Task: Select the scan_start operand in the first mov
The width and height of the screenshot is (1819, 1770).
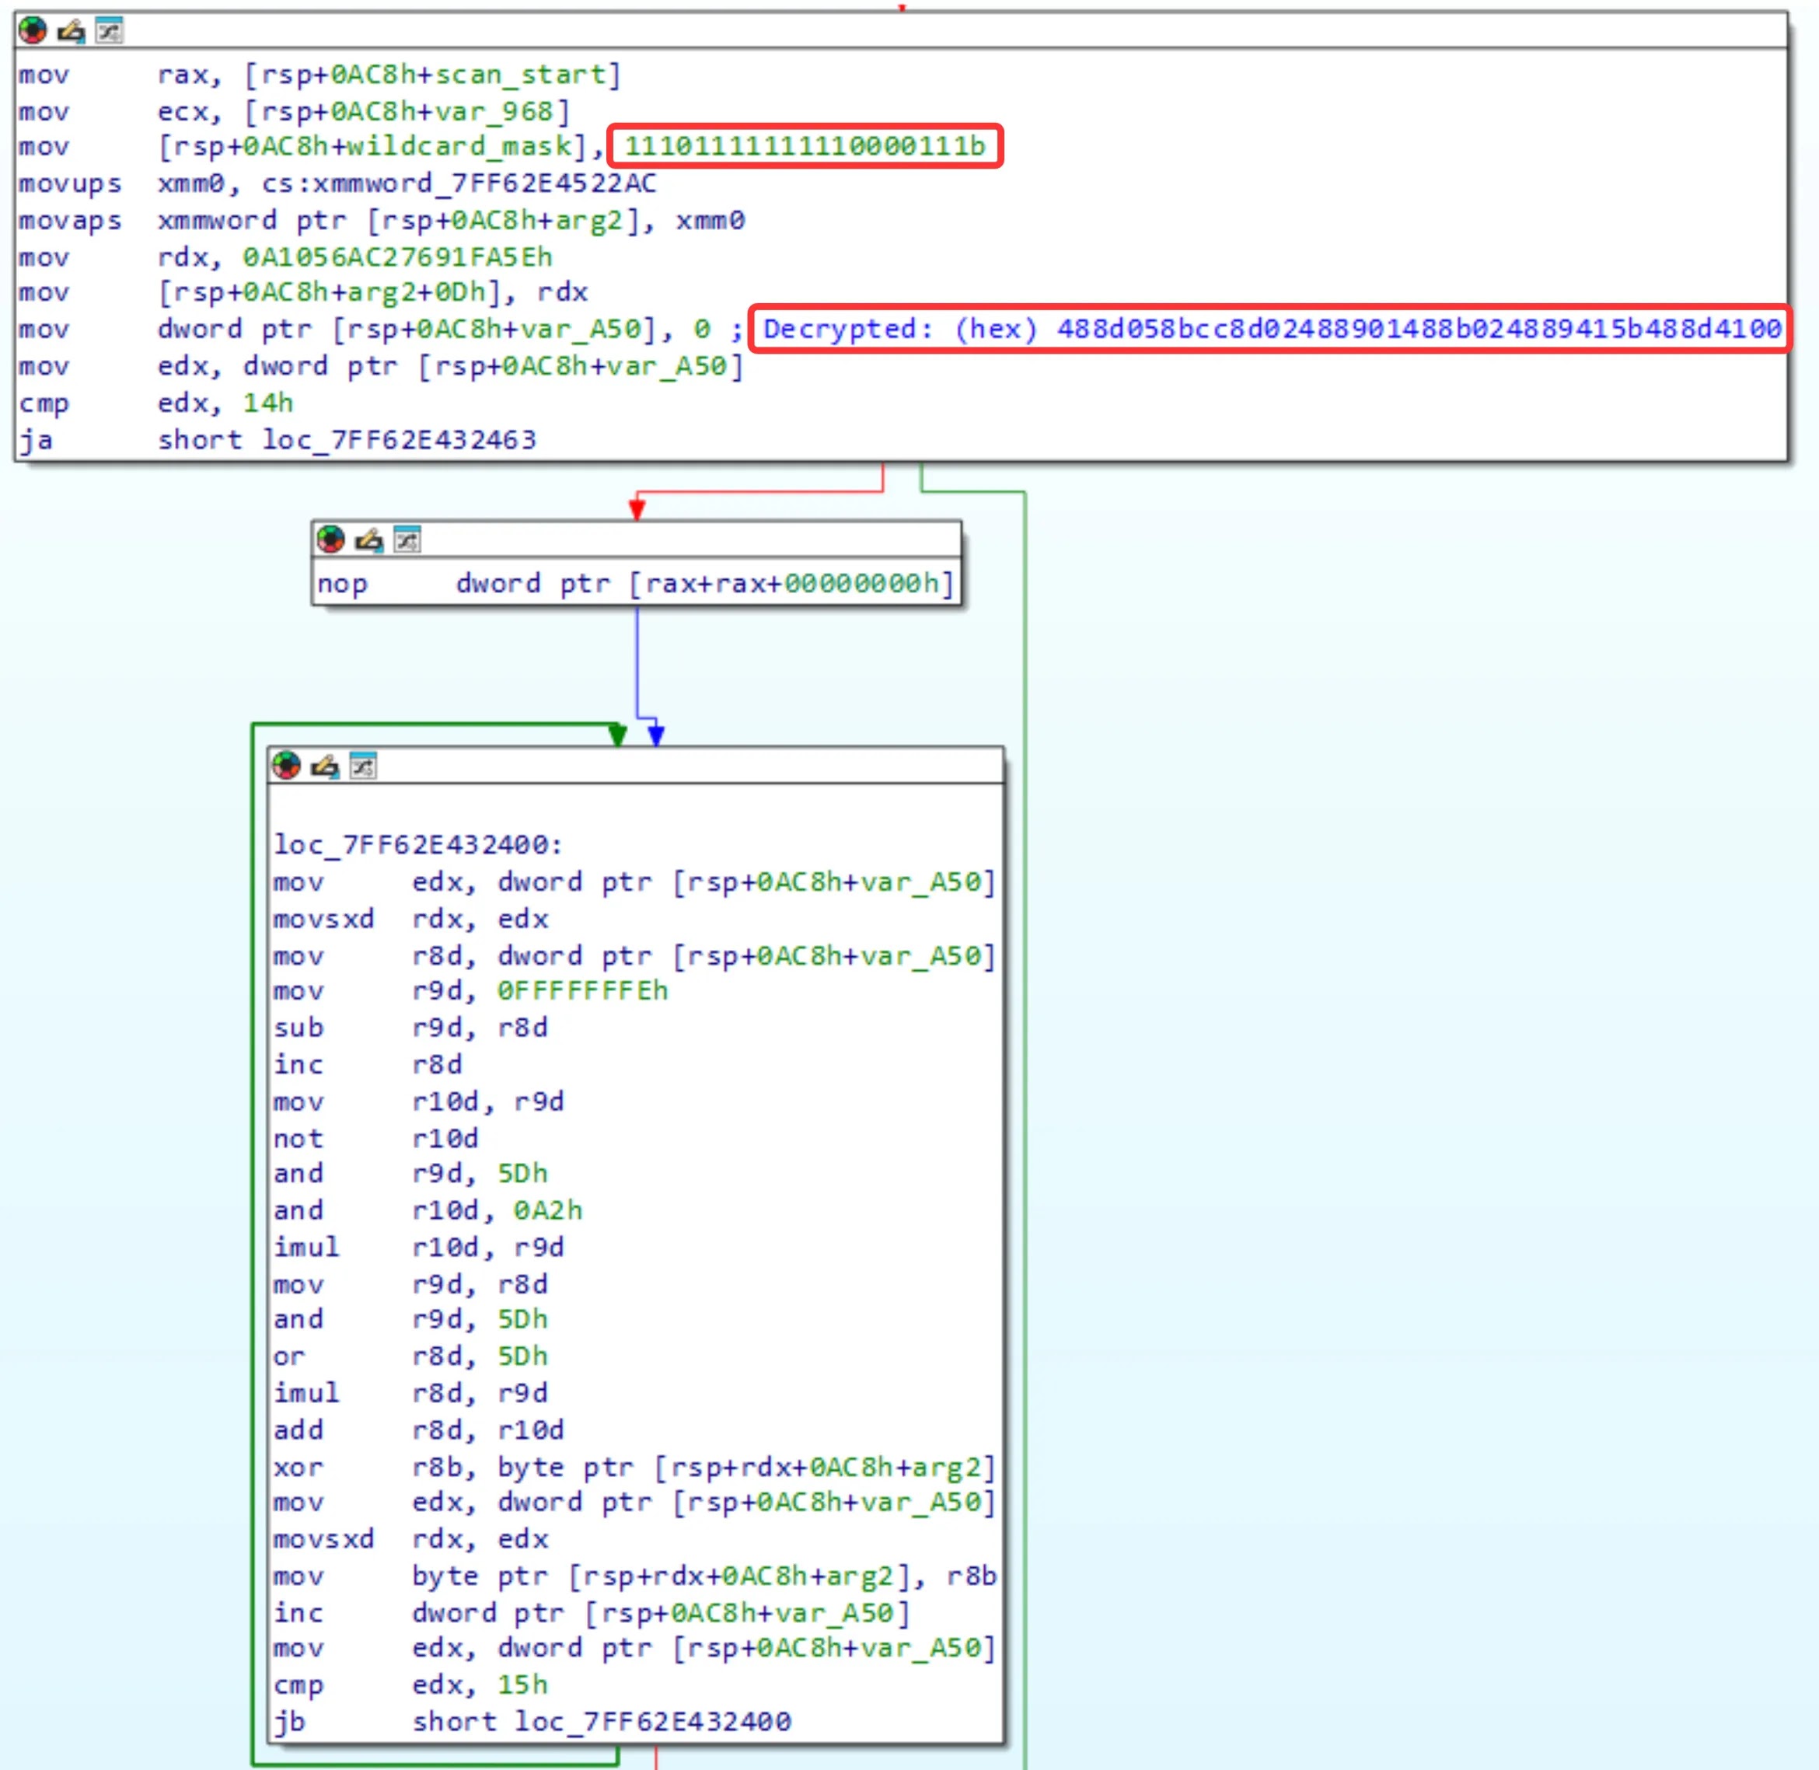Action: click(521, 75)
